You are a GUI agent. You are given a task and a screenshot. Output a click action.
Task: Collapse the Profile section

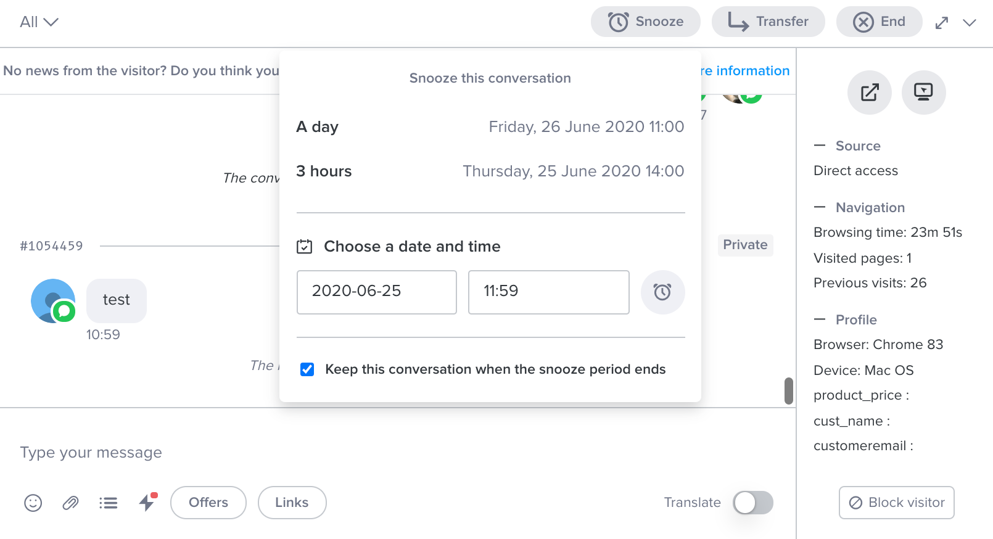pyautogui.click(x=820, y=319)
